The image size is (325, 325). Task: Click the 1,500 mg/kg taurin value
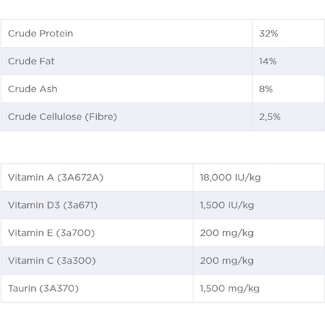pos(229,289)
